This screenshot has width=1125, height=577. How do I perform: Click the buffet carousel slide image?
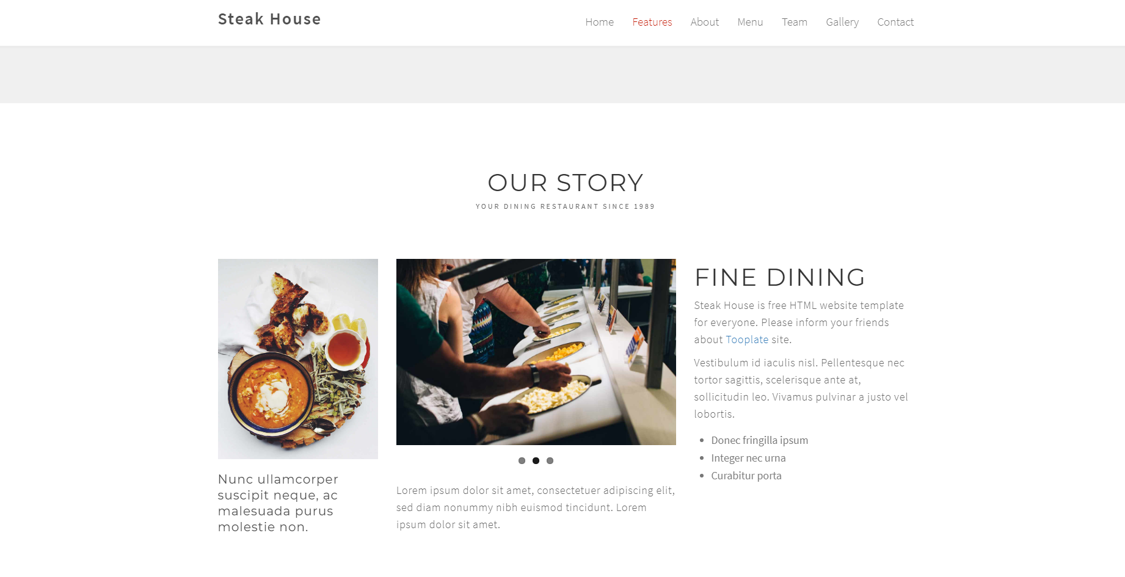pos(536,352)
